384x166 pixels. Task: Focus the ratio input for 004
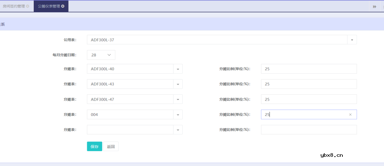[309, 115]
